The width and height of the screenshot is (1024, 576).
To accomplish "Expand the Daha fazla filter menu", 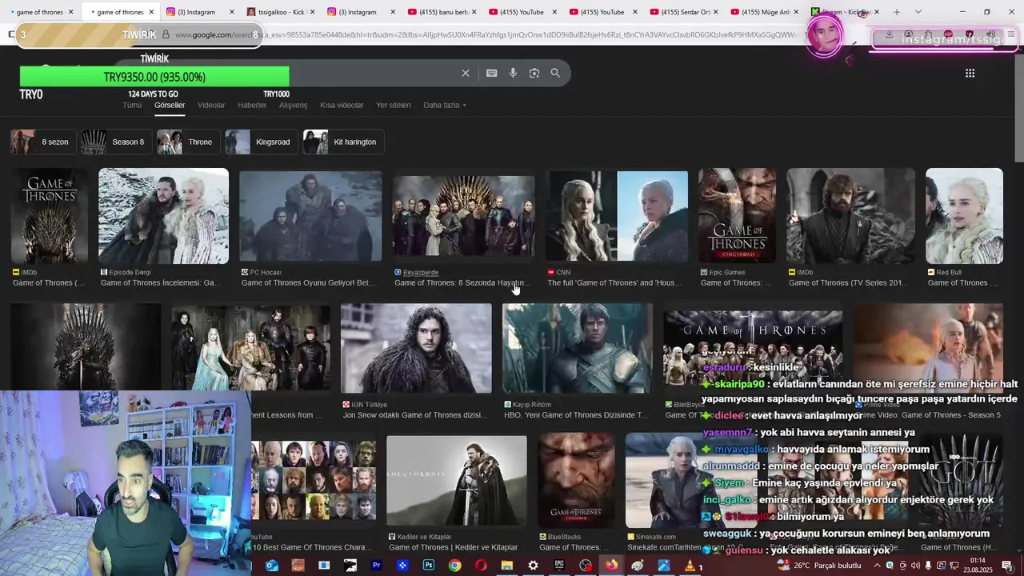I will click(x=445, y=106).
